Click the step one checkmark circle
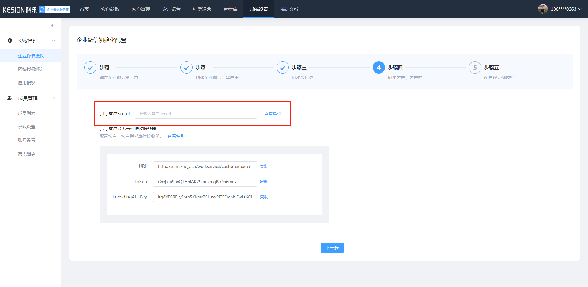 pos(90,67)
